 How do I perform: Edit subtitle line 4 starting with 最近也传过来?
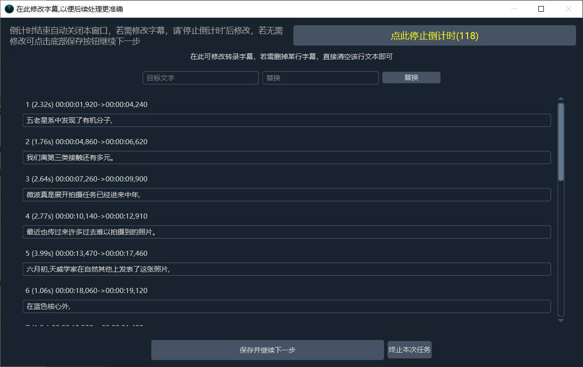286,232
